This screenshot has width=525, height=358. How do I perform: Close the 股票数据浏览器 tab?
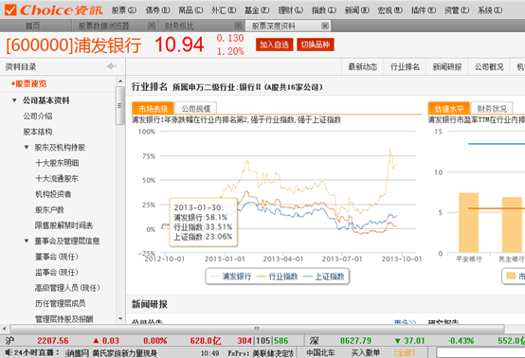[x=152, y=26]
